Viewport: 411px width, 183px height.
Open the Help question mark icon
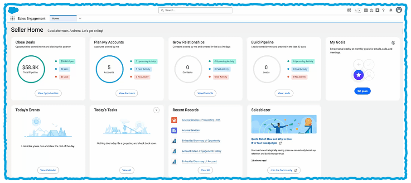pos(383,10)
